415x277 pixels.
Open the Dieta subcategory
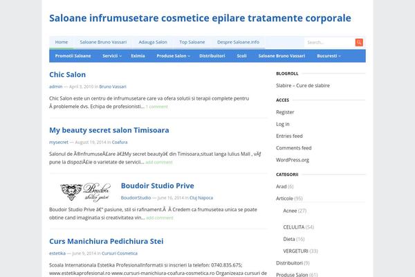289,239
